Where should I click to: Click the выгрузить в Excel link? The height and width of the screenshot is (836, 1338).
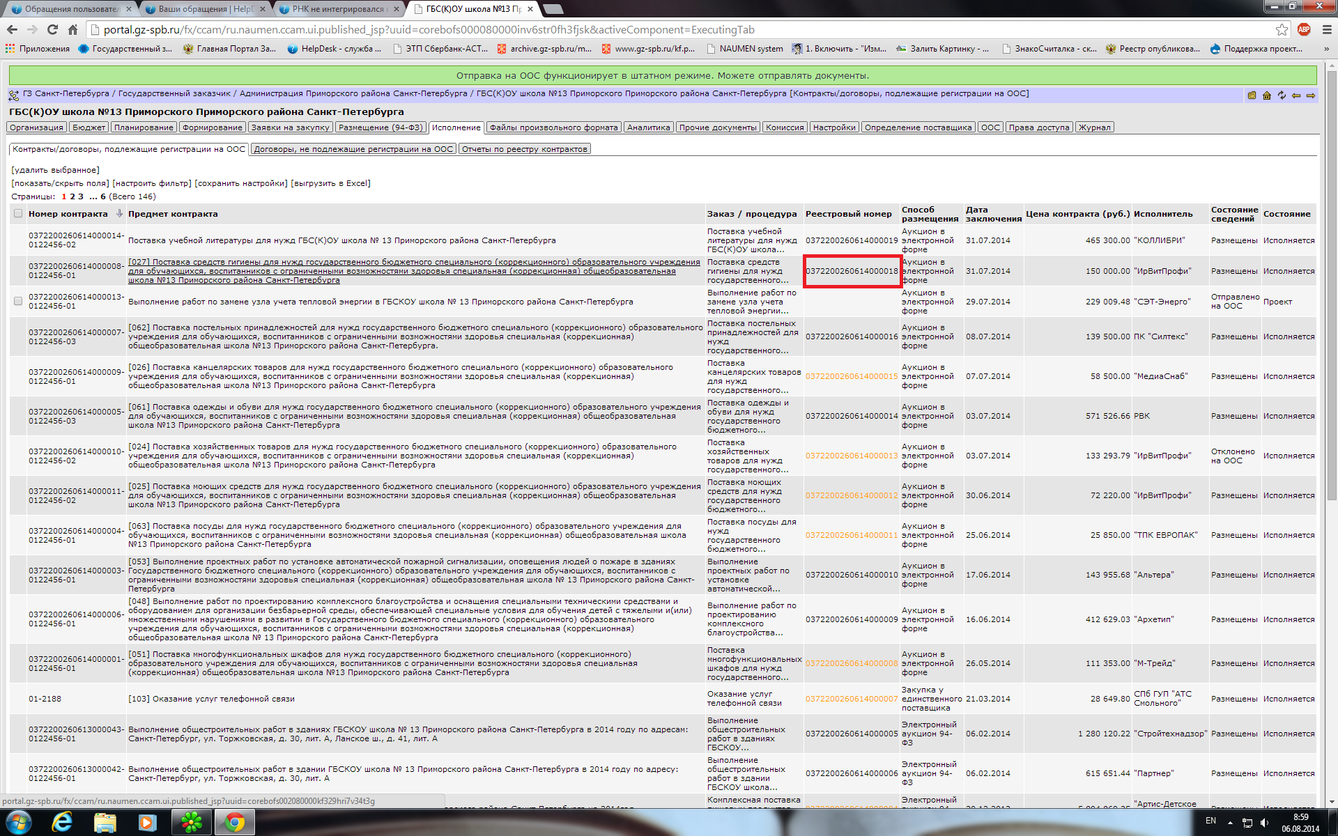click(x=330, y=183)
